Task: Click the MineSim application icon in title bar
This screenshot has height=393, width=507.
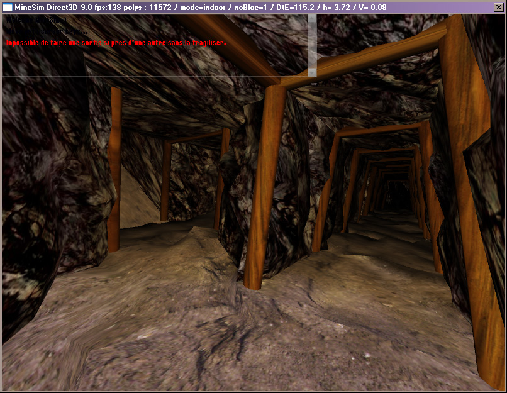Action: (8, 8)
